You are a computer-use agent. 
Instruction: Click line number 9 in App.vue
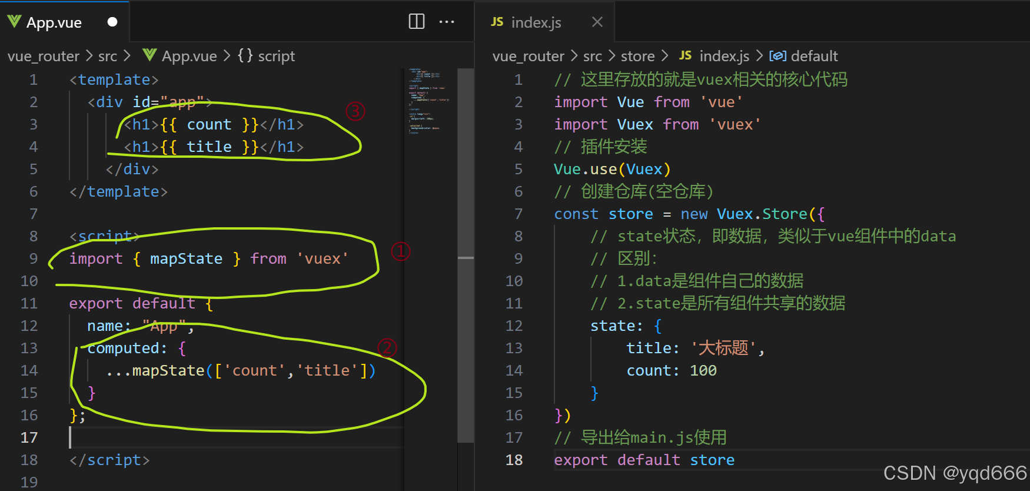tap(34, 258)
